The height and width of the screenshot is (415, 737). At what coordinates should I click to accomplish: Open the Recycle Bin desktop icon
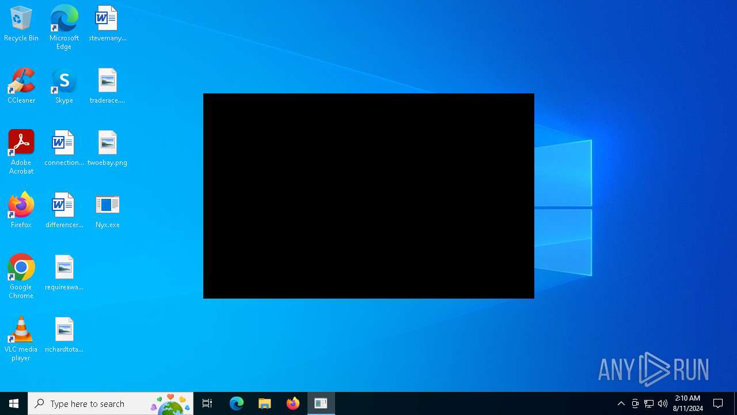[21, 24]
